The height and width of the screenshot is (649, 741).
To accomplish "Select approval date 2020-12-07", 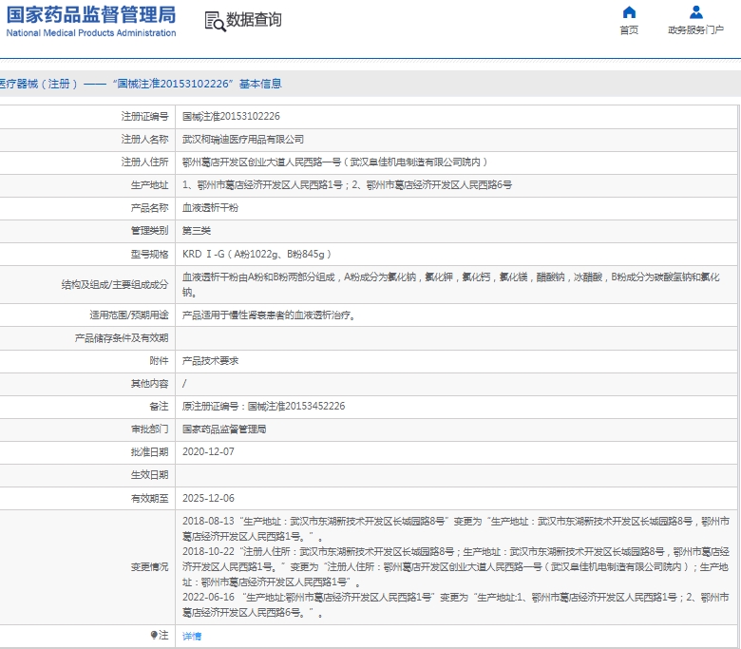I will (x=208, y=452).
